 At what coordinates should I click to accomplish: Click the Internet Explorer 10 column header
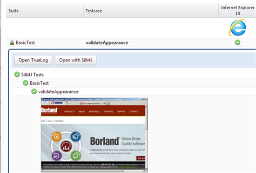[237, 11]
